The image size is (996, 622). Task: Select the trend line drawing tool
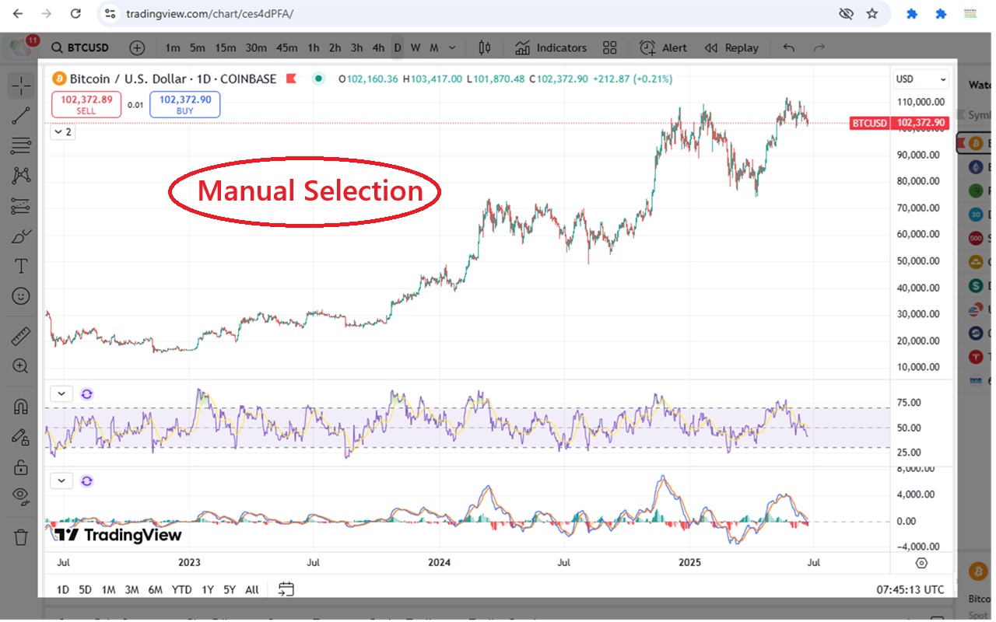[x=20, y=116]
